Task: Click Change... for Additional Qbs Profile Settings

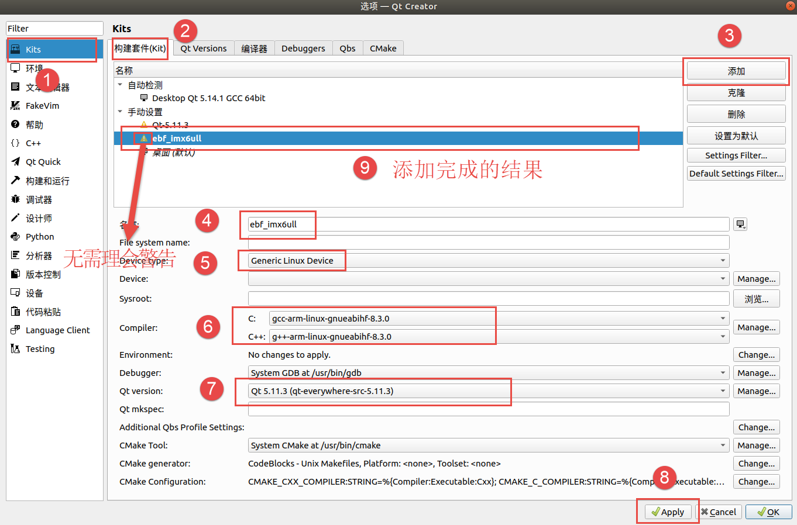Action: 757,427
